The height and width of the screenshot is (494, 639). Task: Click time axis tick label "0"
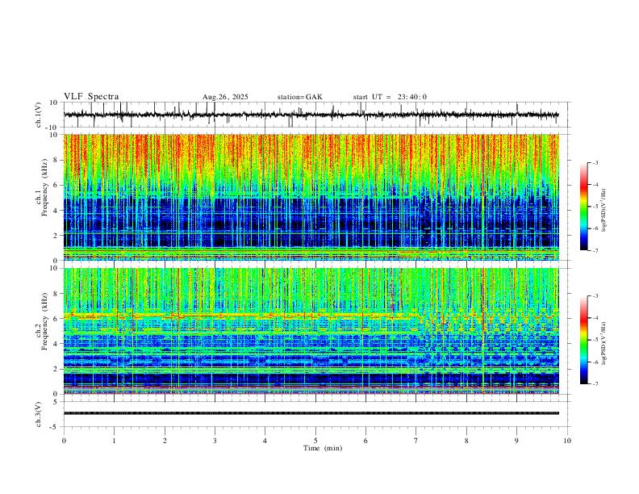[64, 441]
